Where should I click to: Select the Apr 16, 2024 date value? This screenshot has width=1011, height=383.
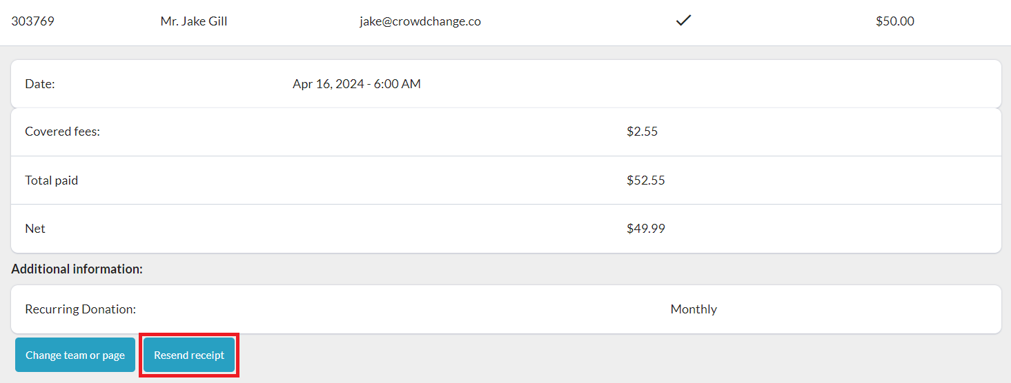tap(357, 84)
